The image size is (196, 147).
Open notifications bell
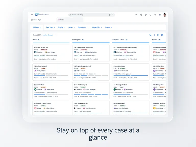(x=155, y=15)
